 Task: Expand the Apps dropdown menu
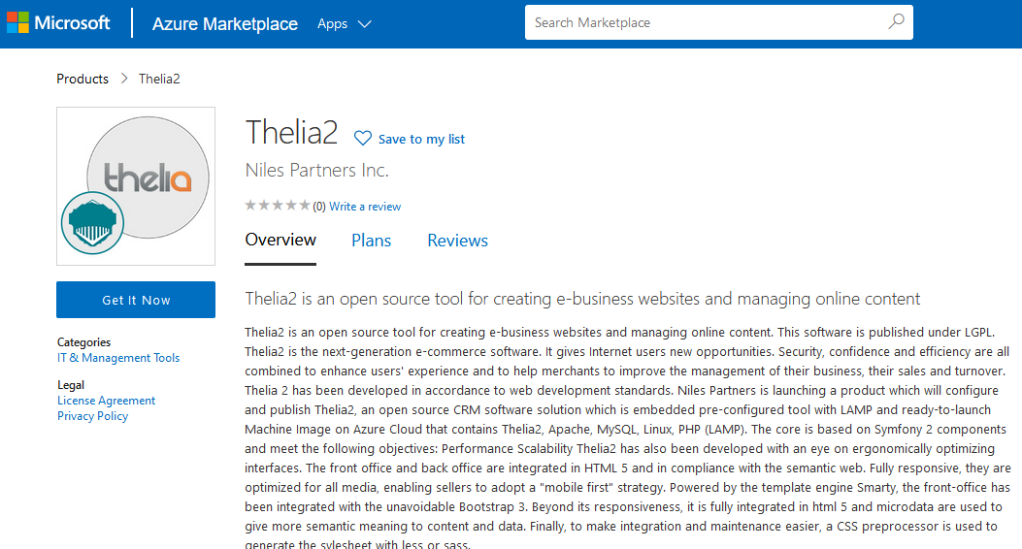click(x=344, y=24)
